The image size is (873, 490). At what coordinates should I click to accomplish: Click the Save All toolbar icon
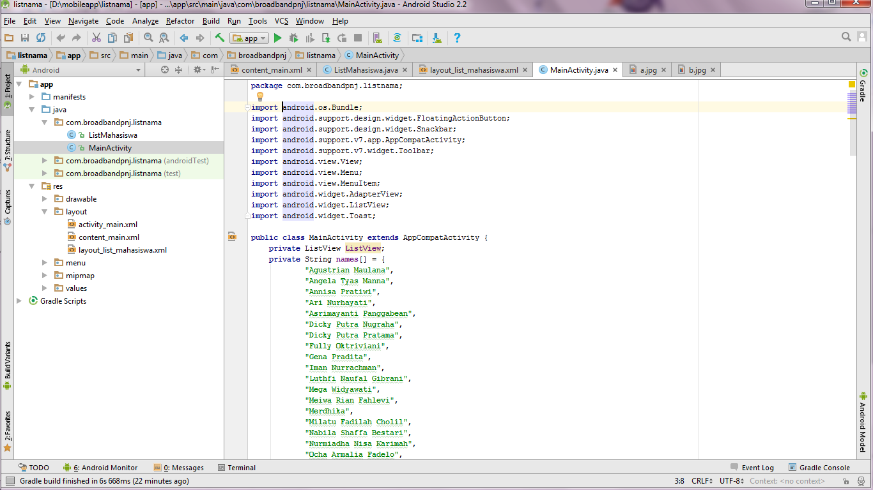[x=25, y=38]
